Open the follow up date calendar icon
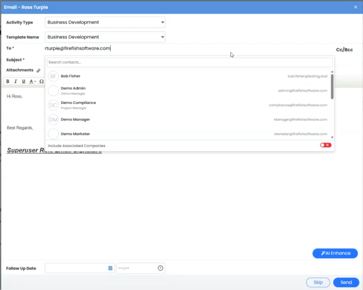This screenshot has width=363, height=290. 110,268
